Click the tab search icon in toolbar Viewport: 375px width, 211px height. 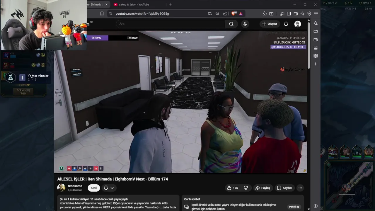272,13
